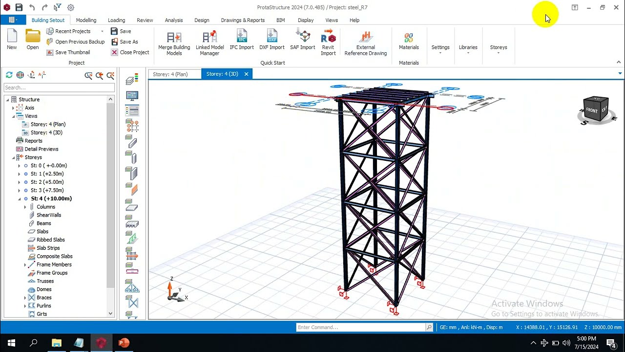Expand the Braces node
The height and width of the screenshot is (352, 625).
[25, 298]
